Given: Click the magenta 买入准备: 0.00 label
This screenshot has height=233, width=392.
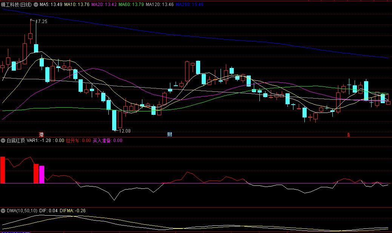Looking at the screenshot, I should (x=108, y=140).
